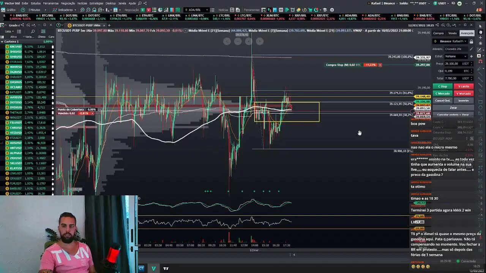Image resolution: width=486 pixels, height=273 pixels.
Task: Open the Notícias newspaper icon
Action: [232, 10]
